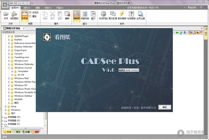Switch to the 转换(C) convert ribbon tab

pyautogui.click(x=48, y=8)
